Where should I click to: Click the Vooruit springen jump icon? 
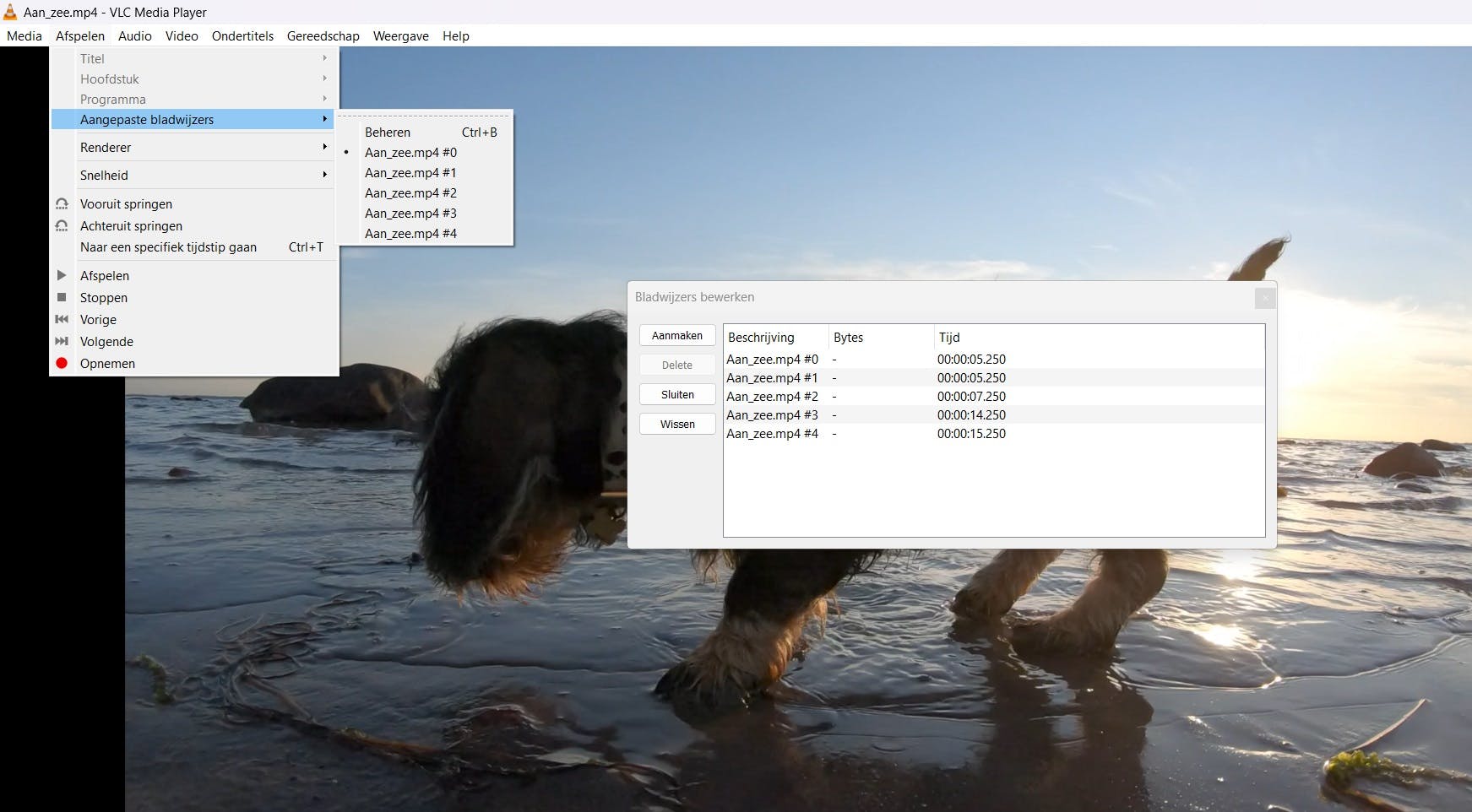point(62,203)
